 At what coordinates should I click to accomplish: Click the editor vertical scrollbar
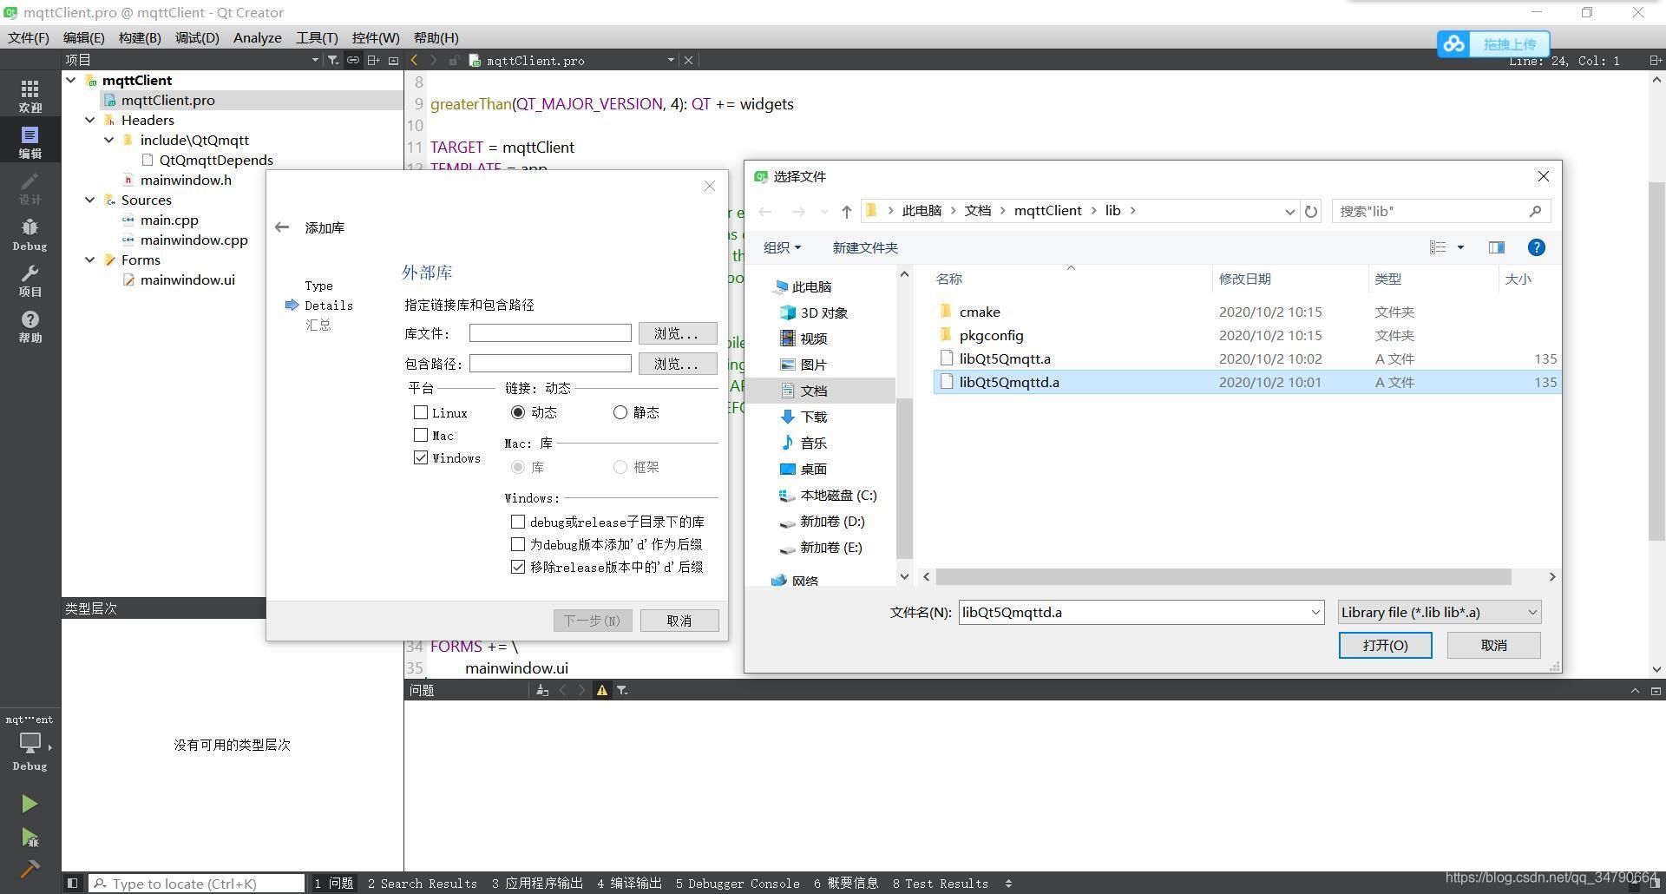(1656, 361)
